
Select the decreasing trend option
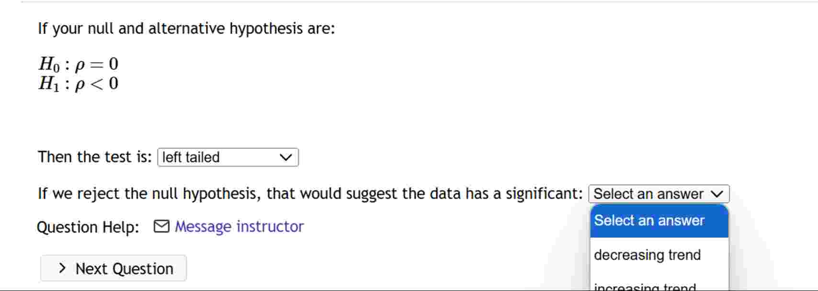(x=648, y=255)
